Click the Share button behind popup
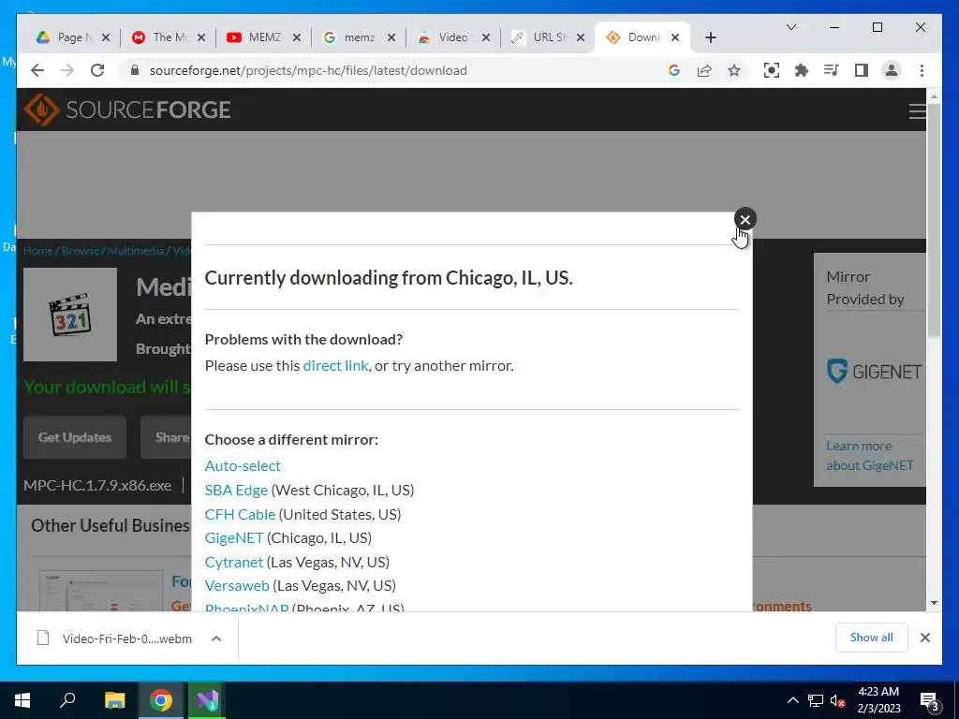Image resolution: width=959 pixels, height=719 pixels. coord(166,437)
